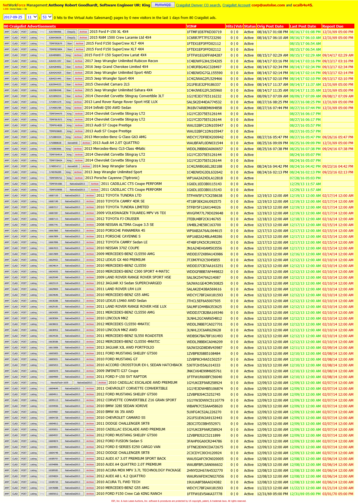This screenshot has width=358, height=504.
Task: Click AMP for 2011 MERCEDES-BENZ SL550 ROADSTER
Action: pos(7,336)
